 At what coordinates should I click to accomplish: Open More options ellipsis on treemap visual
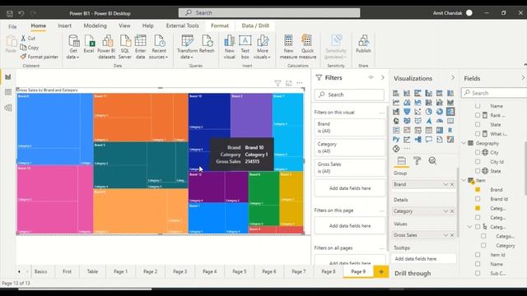pos(300,83)
